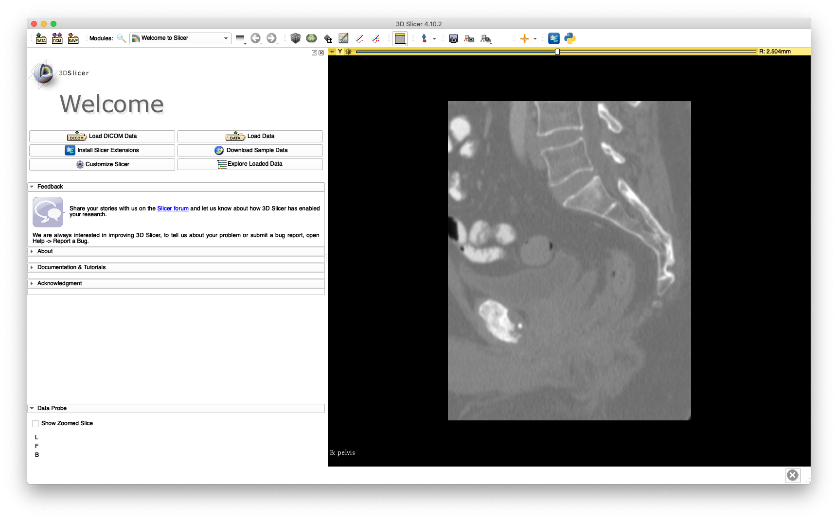Open the Data module cube icon
The image size is (838, 520).
(x=295, y=38)
